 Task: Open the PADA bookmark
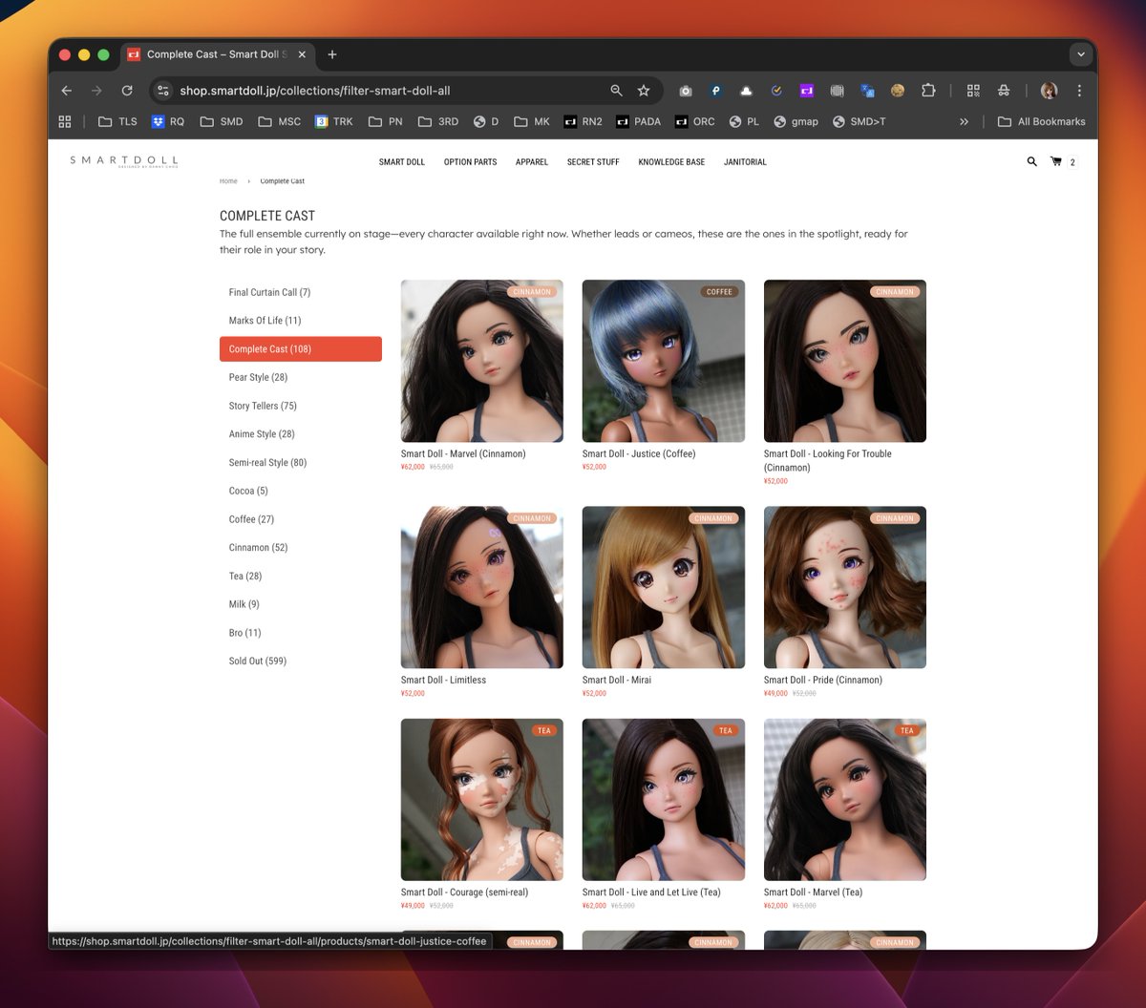point(639,121)
